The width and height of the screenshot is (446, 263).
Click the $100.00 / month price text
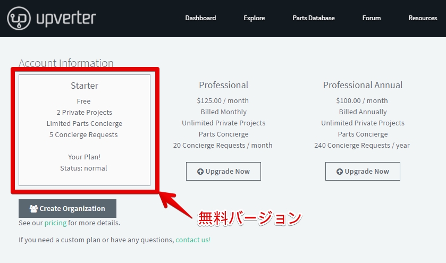tap(362, 100)
